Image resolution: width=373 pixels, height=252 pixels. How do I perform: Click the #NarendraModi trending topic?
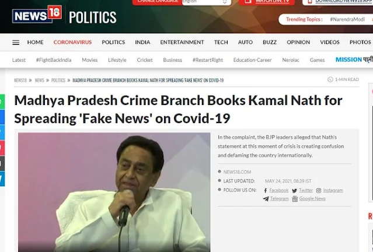point(347,19)
